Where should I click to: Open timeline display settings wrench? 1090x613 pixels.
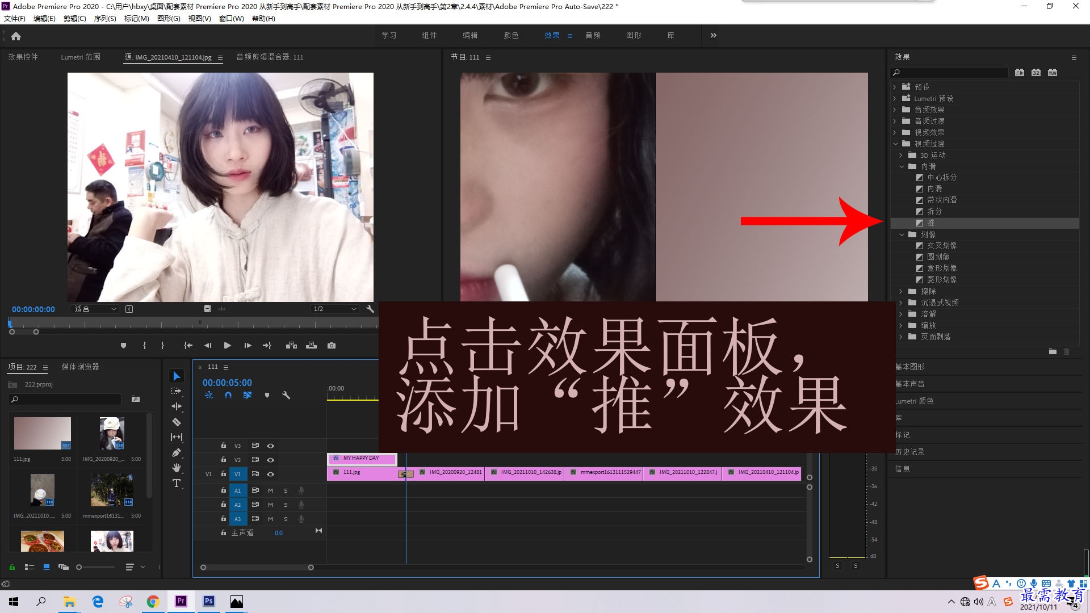coord(286,395)
